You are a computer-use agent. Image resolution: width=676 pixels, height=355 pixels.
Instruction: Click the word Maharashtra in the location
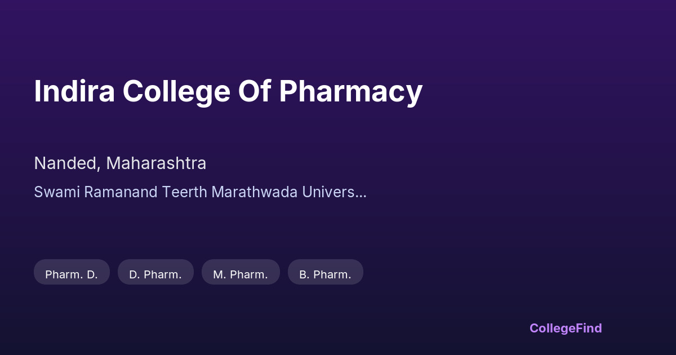pos(156,163)
